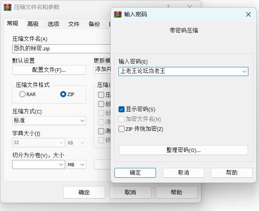Click 取消 in archive parameters window
This screenshot has height=211, width=259.
pos(130,192)
